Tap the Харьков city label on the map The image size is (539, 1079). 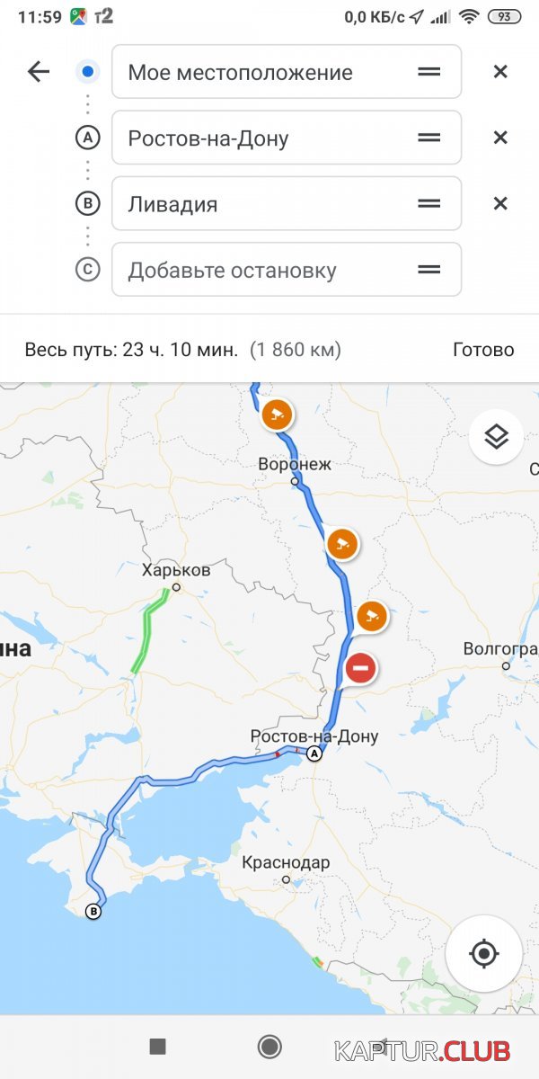(176, 570)
